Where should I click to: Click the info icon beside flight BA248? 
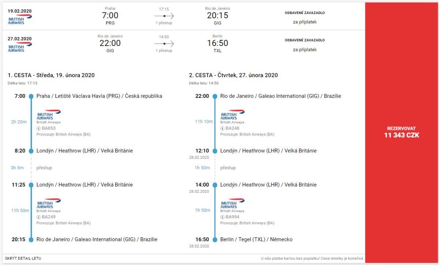[x=222, y=128]
